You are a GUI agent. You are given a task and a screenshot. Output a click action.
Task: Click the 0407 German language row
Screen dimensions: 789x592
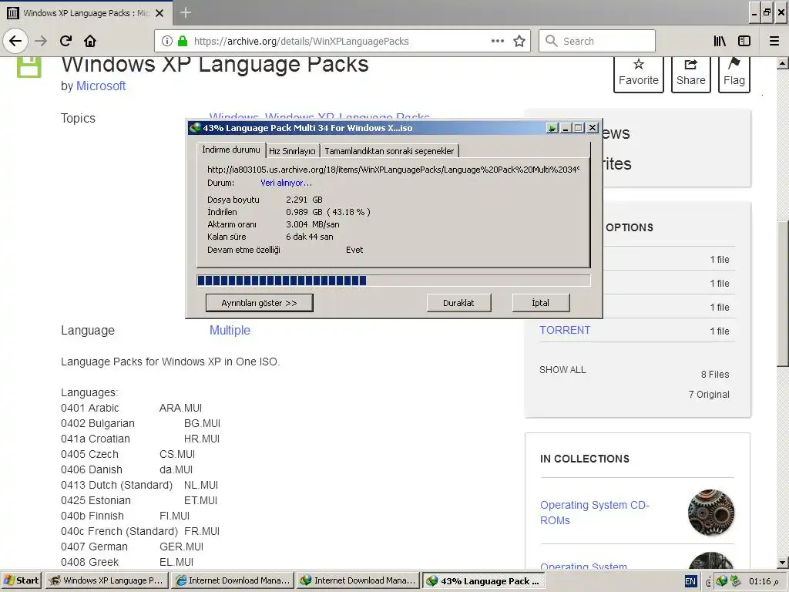132,547
